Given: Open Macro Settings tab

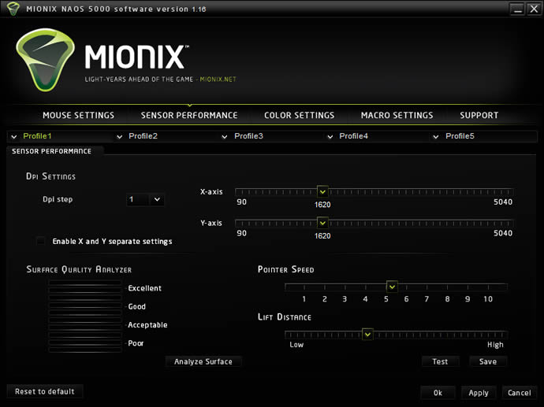Looking at the screenshot, I should (397, 116).
